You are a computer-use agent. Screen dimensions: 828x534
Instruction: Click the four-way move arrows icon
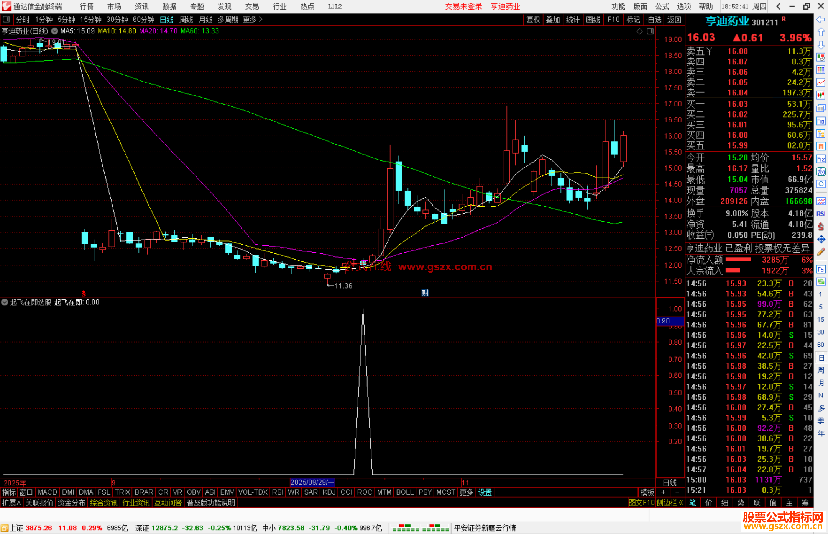[821, 239]
